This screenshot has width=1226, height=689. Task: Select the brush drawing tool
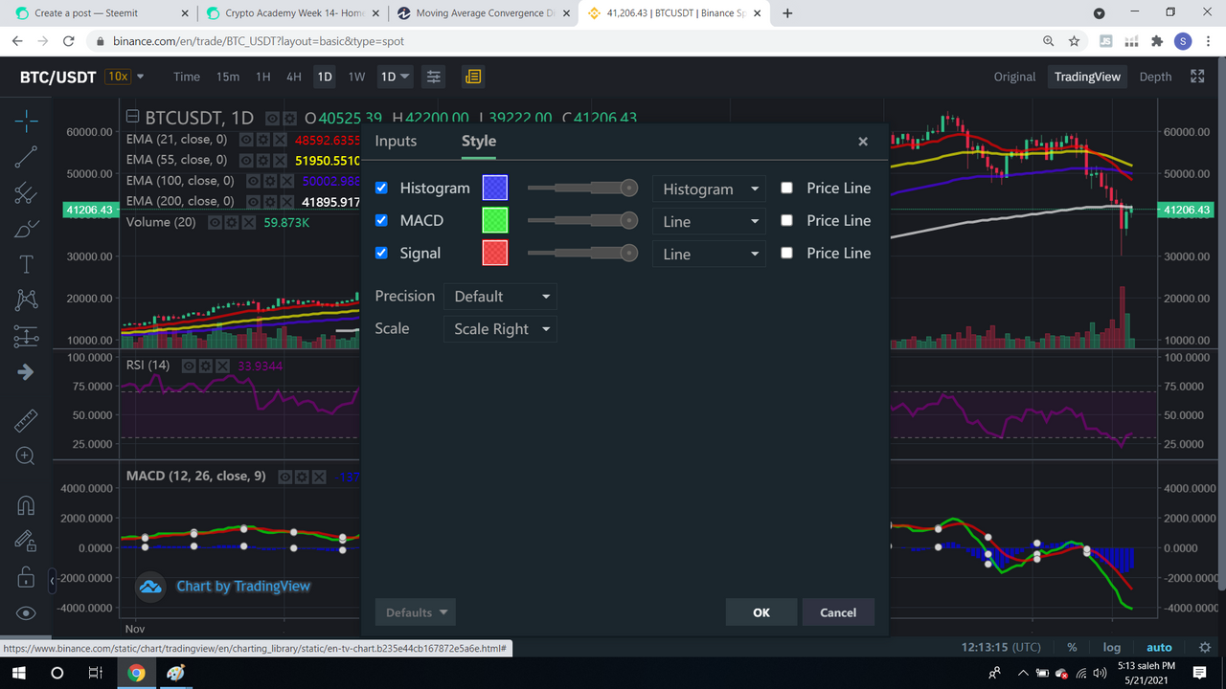(x=26, y=229)
